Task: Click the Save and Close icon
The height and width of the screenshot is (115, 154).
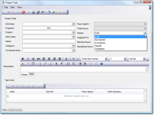Action: (38, 12)
